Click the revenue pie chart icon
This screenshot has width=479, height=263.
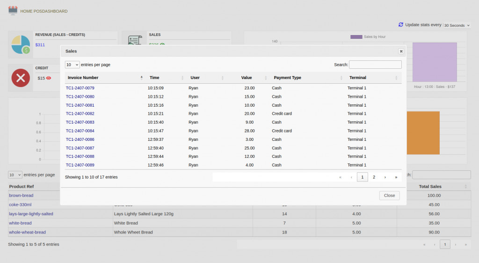point(21,44)
